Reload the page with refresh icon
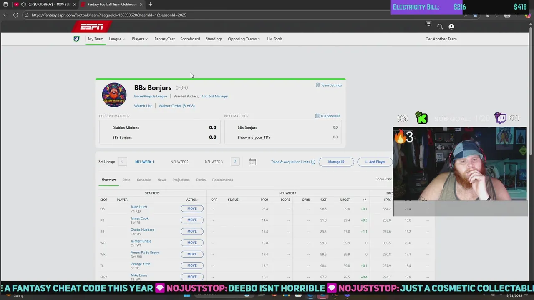This screenshot has height=300, width=534. [x=15, y=15]
